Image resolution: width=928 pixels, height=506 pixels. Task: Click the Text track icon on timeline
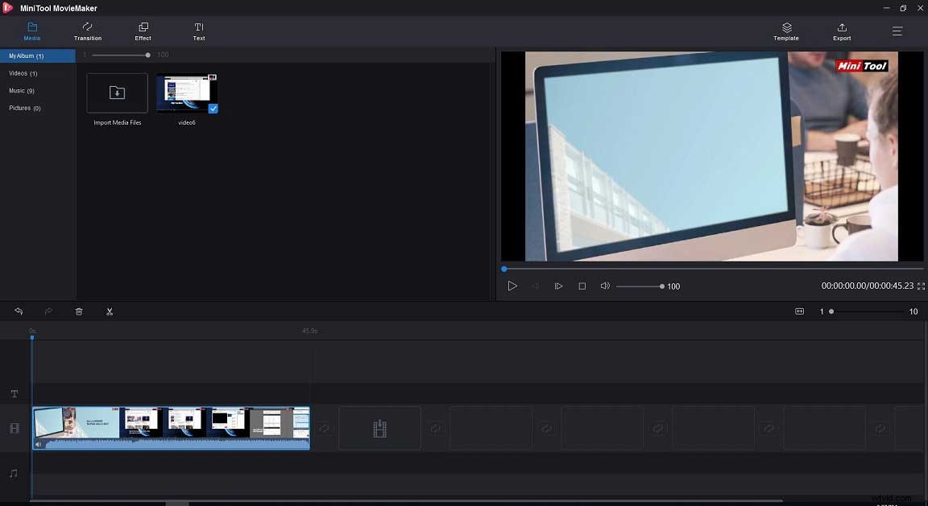click(x=14, y=393)
